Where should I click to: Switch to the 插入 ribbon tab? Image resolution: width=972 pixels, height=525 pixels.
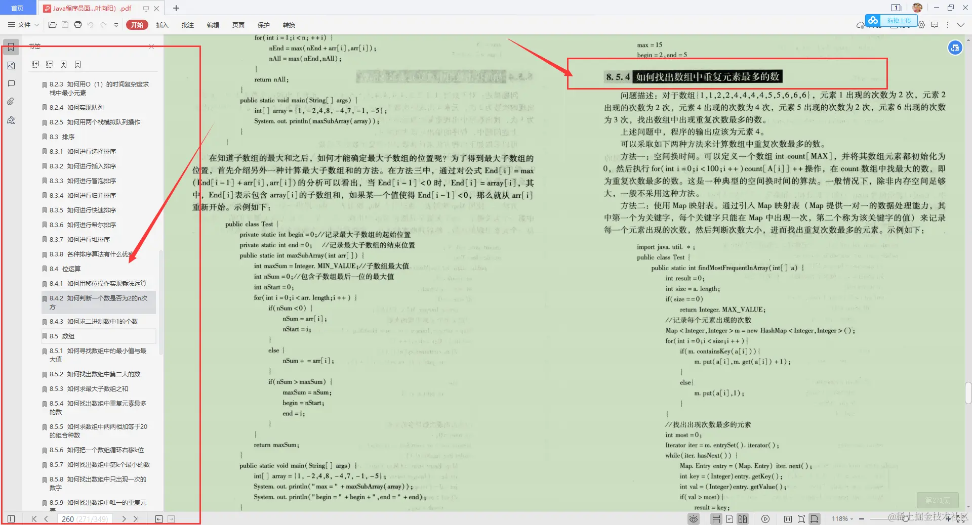point(161,25)
